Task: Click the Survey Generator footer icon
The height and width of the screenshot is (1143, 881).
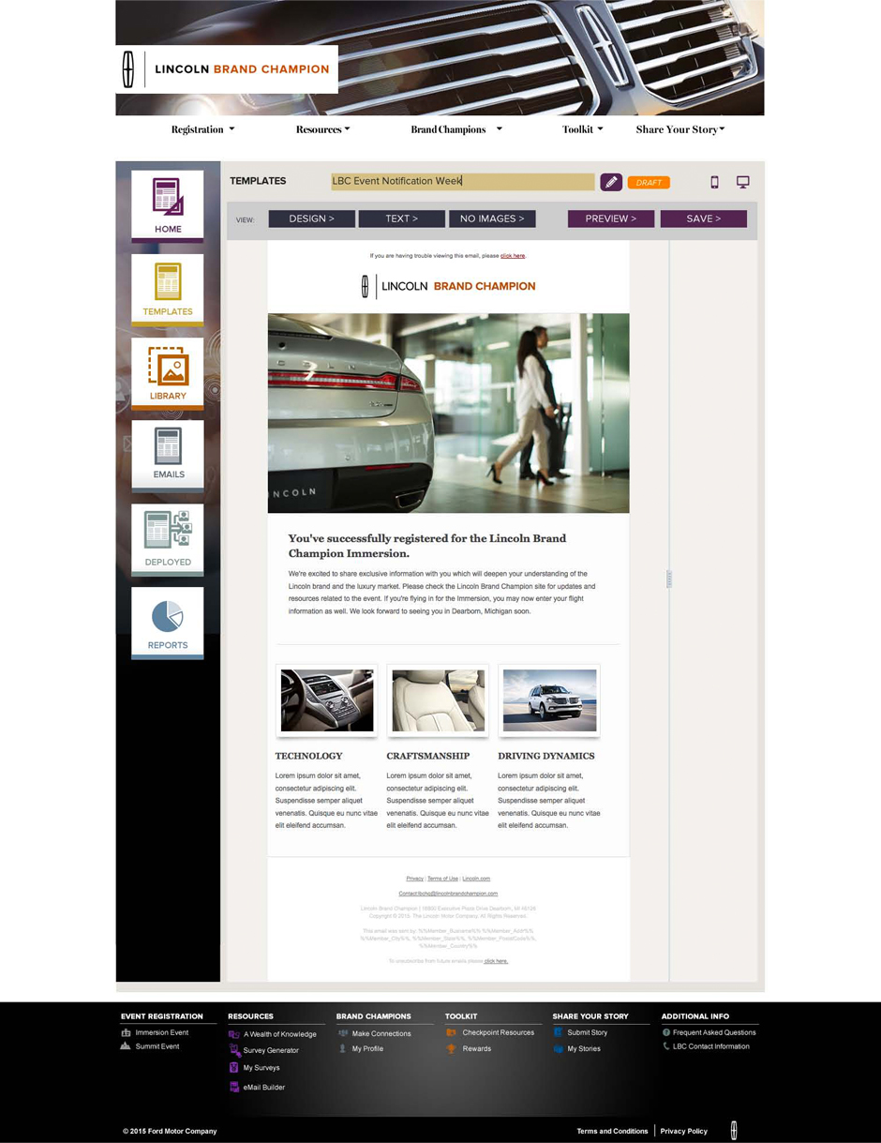Action: click(234, 1050)
